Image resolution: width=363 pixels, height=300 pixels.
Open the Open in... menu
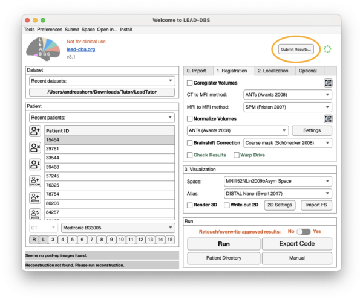tap(107, 30)
